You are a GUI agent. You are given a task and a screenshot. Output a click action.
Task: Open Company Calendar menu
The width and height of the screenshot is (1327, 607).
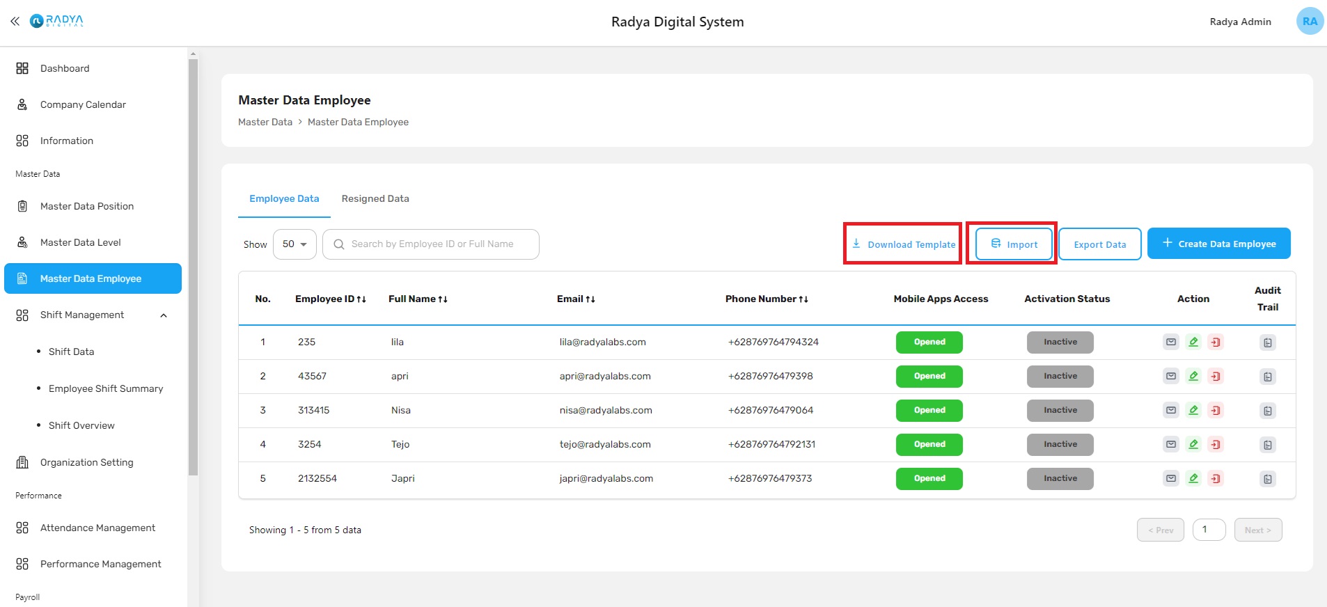click(93, 104)
